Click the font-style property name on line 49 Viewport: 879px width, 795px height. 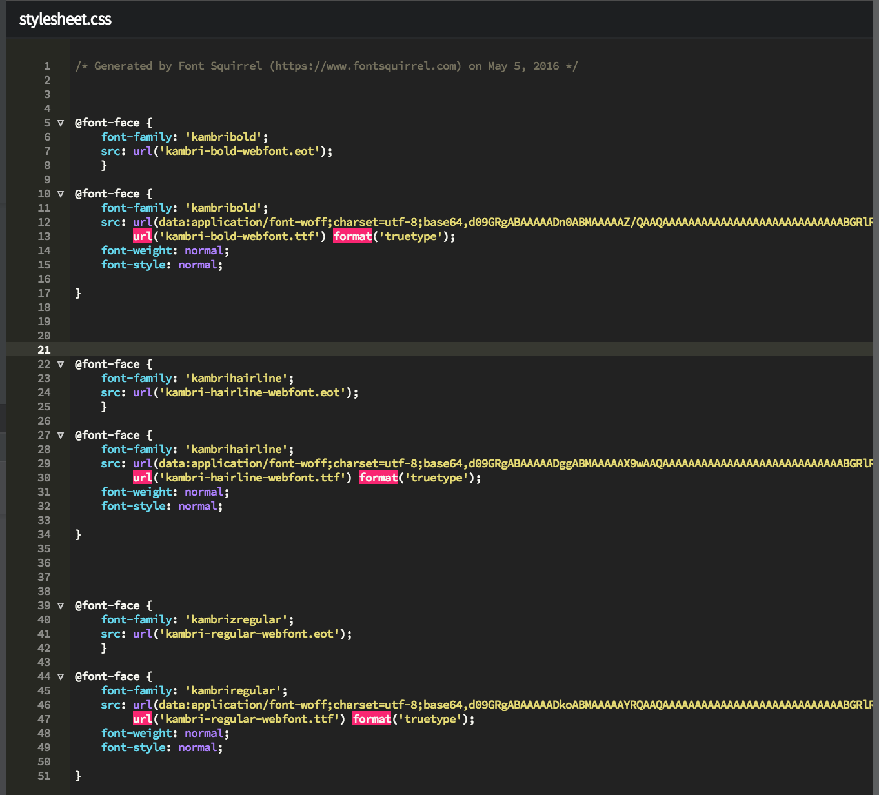(x=132, y=747)
